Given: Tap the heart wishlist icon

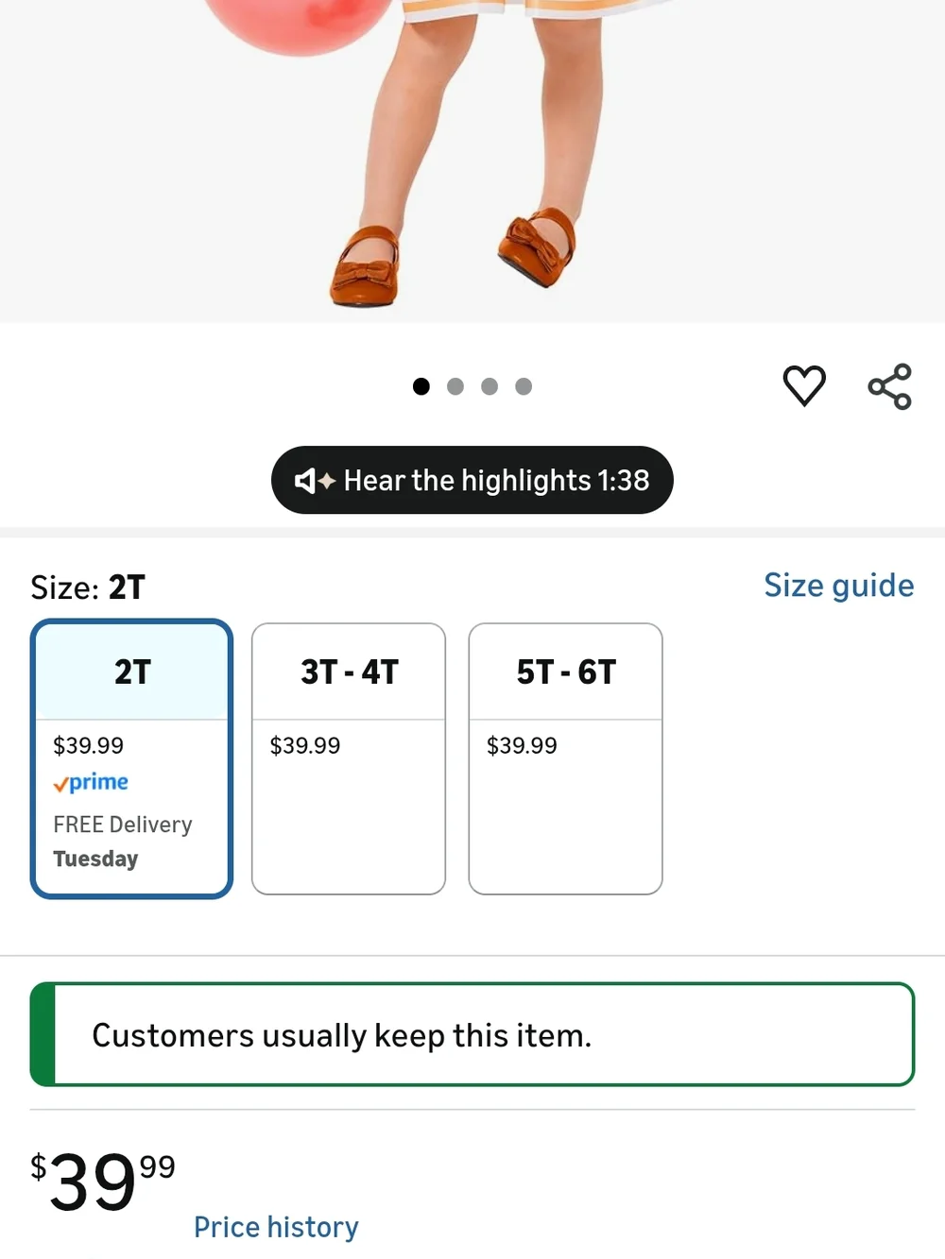Looking at the screenshot, I should point(804,385).
